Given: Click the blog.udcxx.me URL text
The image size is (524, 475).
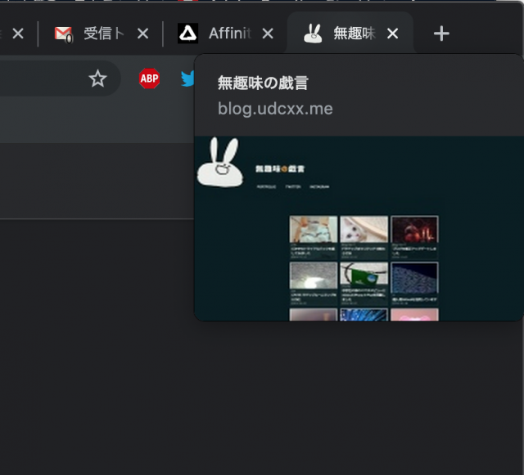Looking at the screenshot, I should point(275,108).
